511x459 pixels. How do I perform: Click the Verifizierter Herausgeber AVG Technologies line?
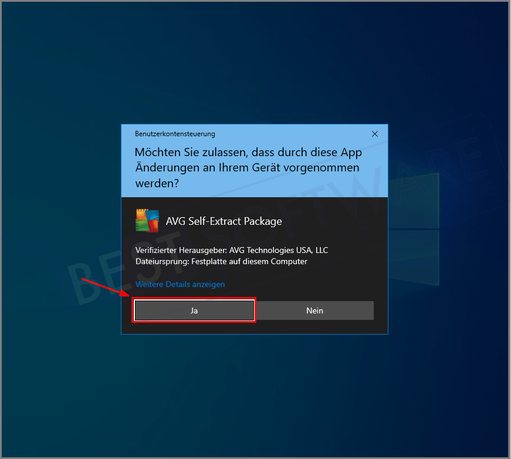232,250
